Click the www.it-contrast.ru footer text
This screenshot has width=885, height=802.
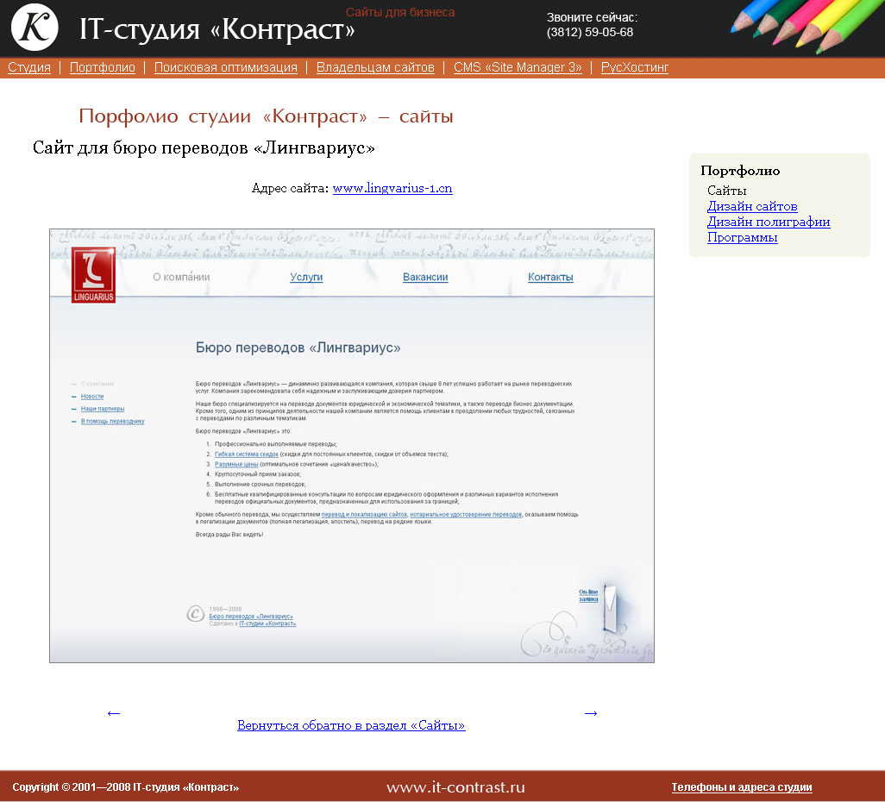(x=455, y=787)
